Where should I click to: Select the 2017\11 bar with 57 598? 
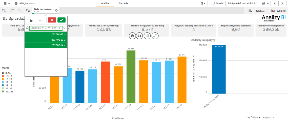click(x=144, y=81)
